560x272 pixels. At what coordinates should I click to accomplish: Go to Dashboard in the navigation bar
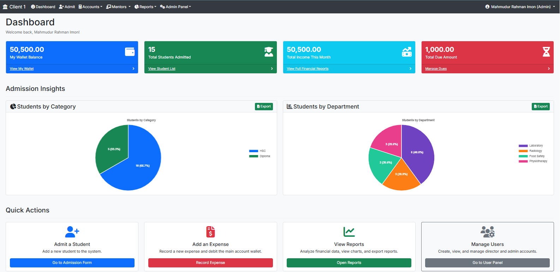tap(43, 7)
